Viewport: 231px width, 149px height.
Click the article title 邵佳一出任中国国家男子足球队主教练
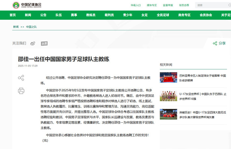coord(63,59)
